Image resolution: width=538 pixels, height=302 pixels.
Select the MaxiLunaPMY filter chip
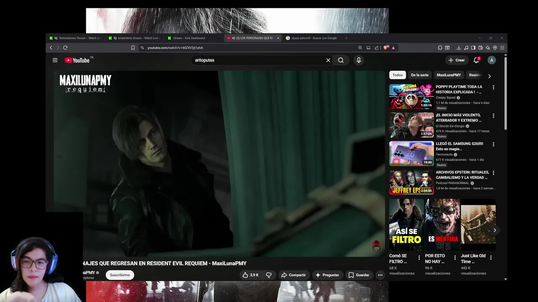tap(448, 75)
